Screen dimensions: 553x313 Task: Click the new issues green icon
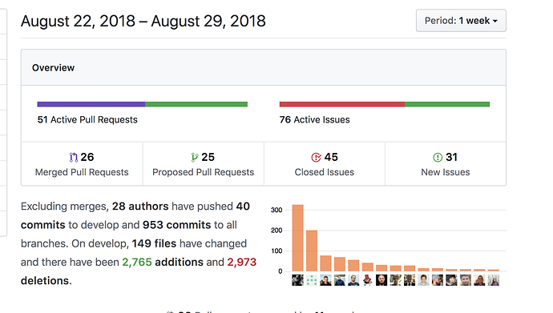click(x=438, y=158)
